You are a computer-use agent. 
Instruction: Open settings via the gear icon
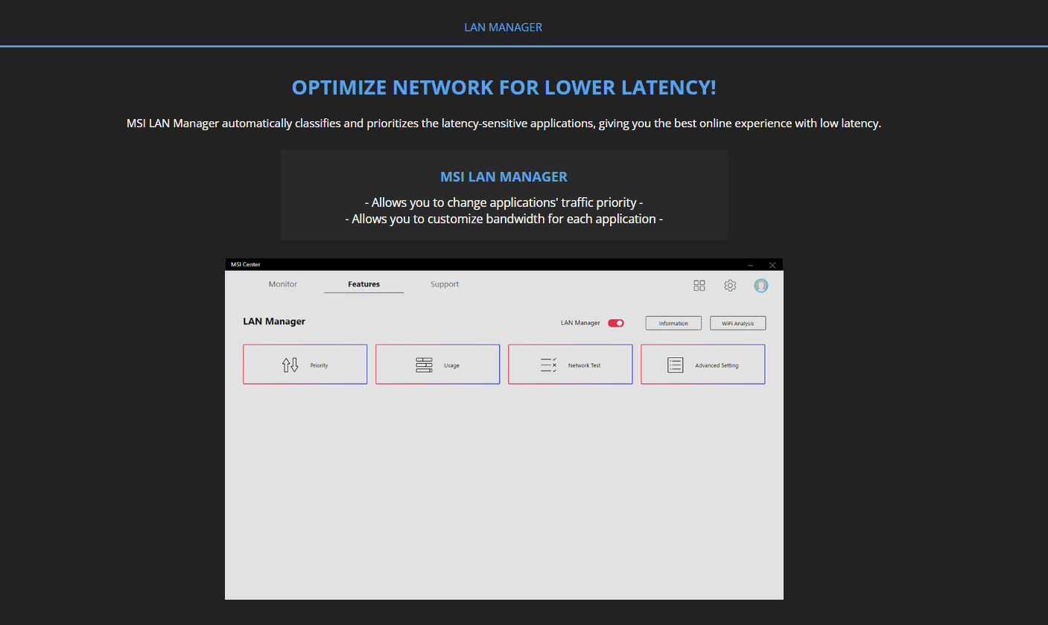pos(730,286)
